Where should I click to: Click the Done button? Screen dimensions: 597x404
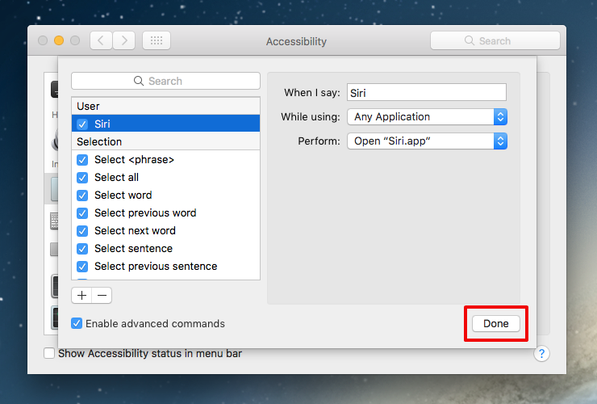click(496, 323)
